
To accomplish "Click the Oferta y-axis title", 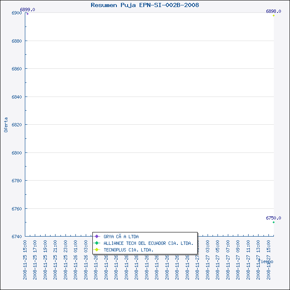I will coord(6,124).
